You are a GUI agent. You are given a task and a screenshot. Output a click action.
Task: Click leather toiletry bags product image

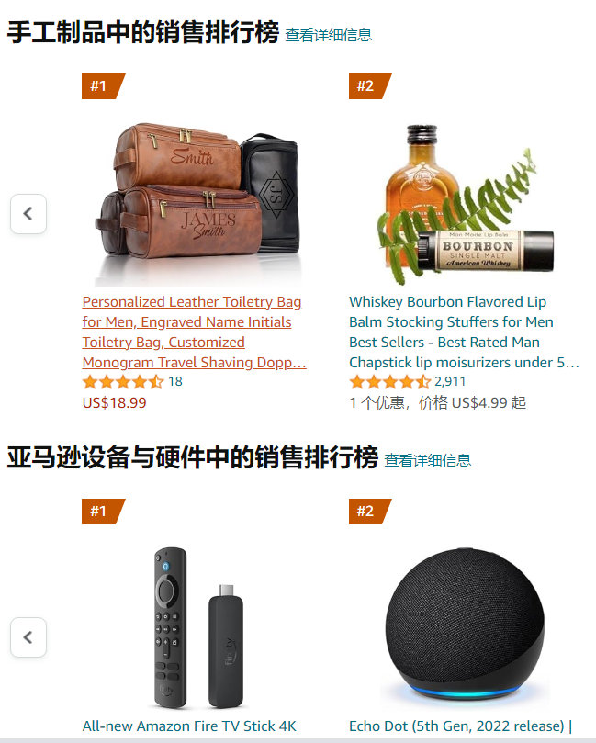pos(197,204)
